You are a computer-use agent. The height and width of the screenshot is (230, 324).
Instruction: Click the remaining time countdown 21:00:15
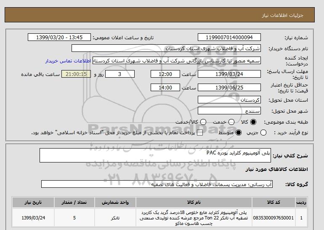point(76,74)
